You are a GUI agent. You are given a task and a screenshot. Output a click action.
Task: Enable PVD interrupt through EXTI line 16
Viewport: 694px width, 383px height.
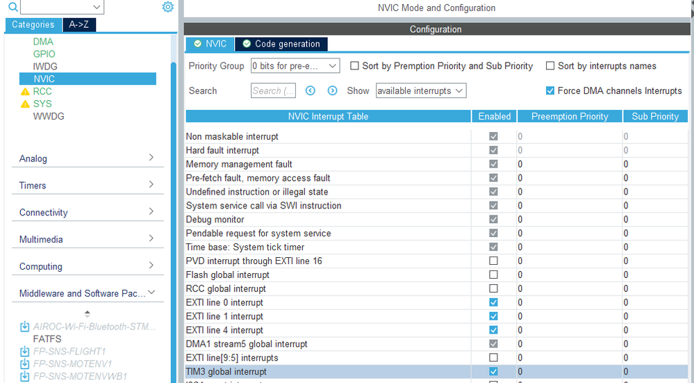click(x=493, y=261)
